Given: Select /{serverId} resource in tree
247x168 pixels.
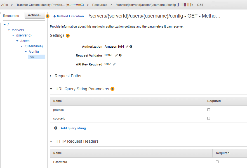Looking at the screenshot, I should pyautogui.click(x=24, y=35).
